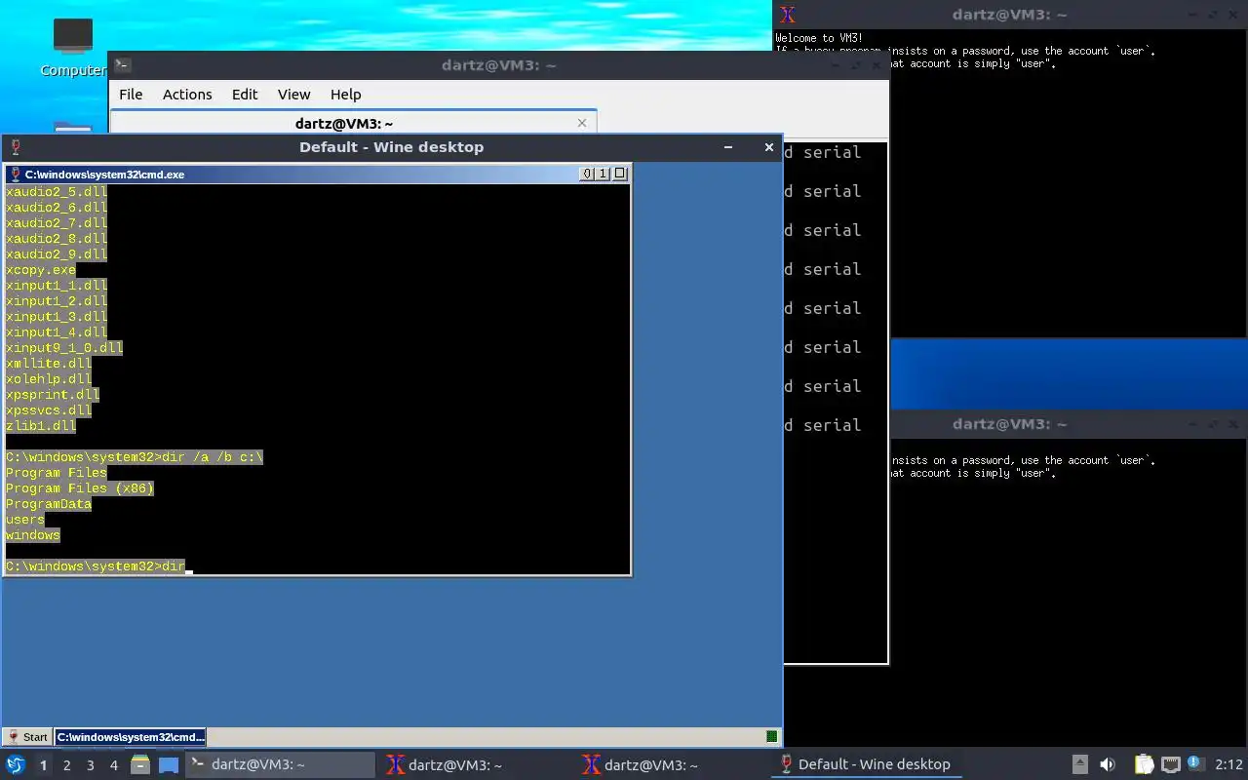Open the clipboard manager tray icon
Image resolution: width=1248 pixels, height=780 pixels.
[x=1145, y=764]
